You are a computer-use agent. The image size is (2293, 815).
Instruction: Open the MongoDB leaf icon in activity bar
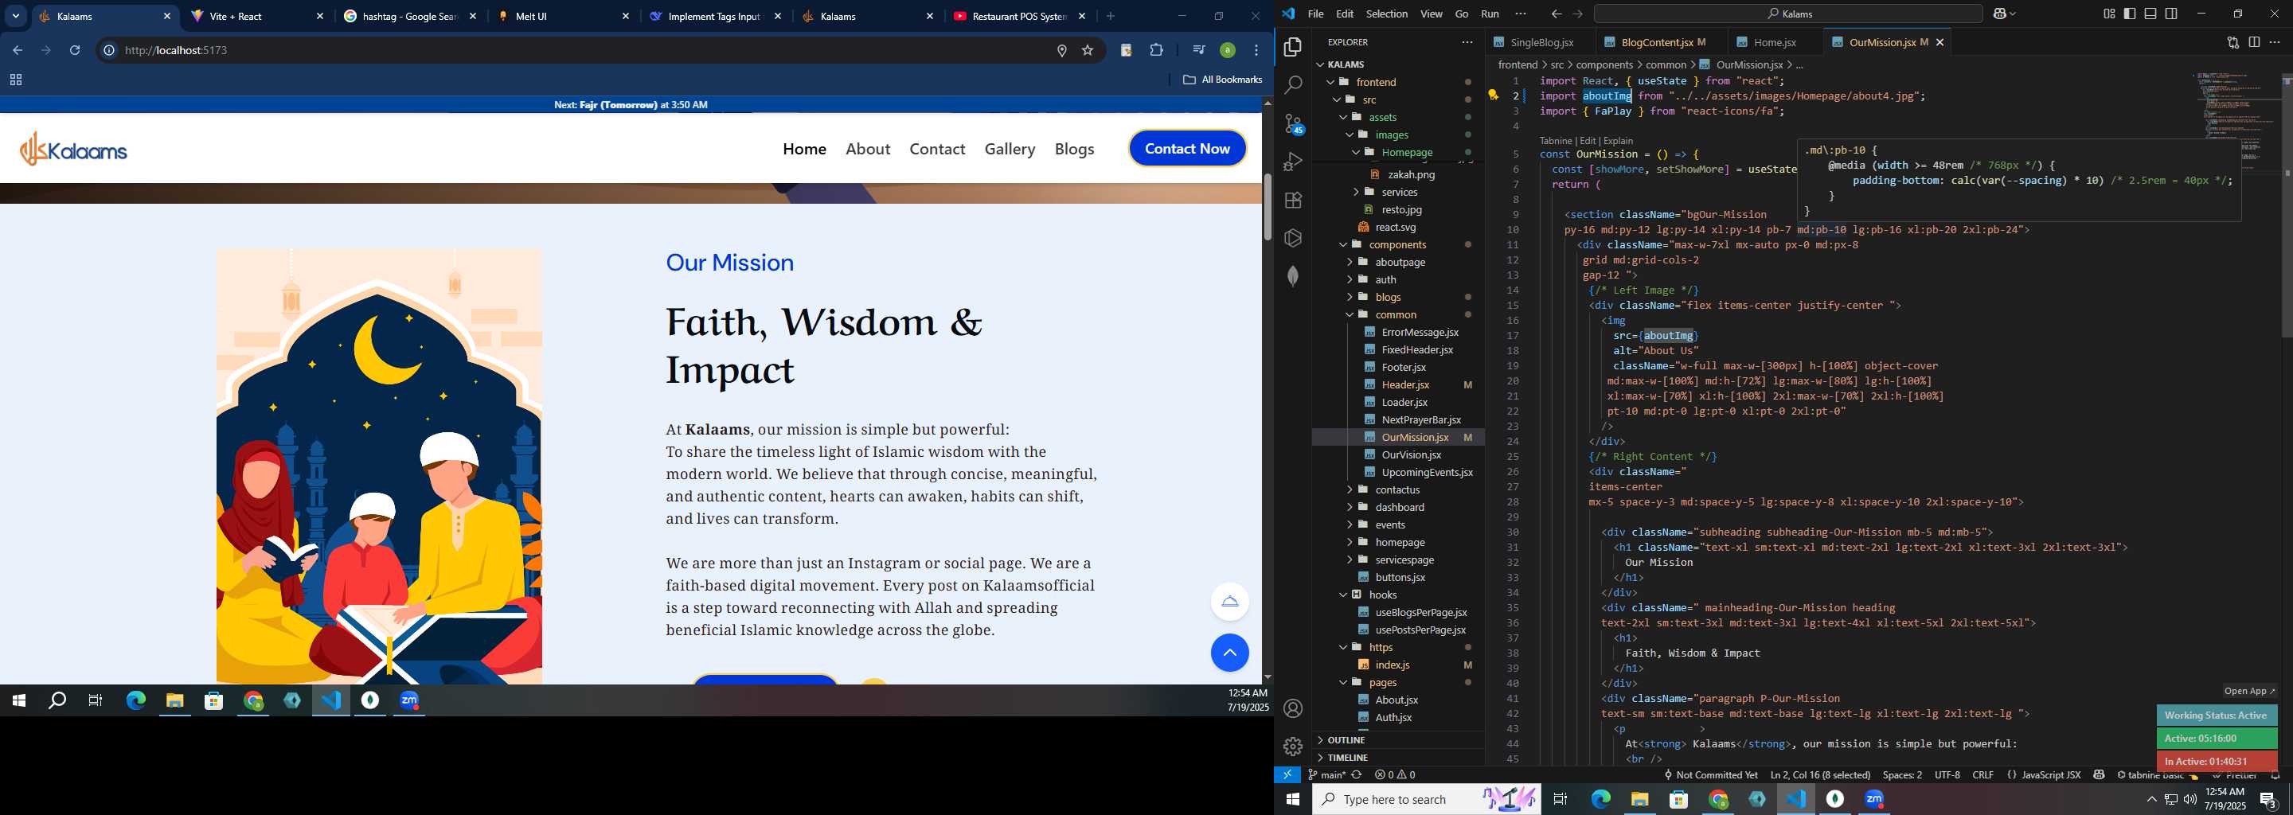[x=1292, y=277]
